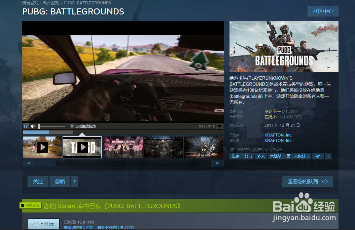Open 查看全球游戏统计资料 link
The width and height of the screenshot is (355, 230).
coord(116,228)
